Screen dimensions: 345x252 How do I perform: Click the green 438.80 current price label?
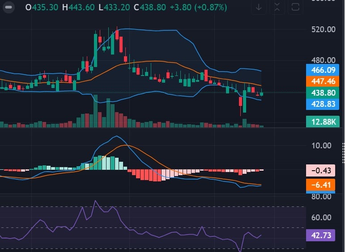320,92
